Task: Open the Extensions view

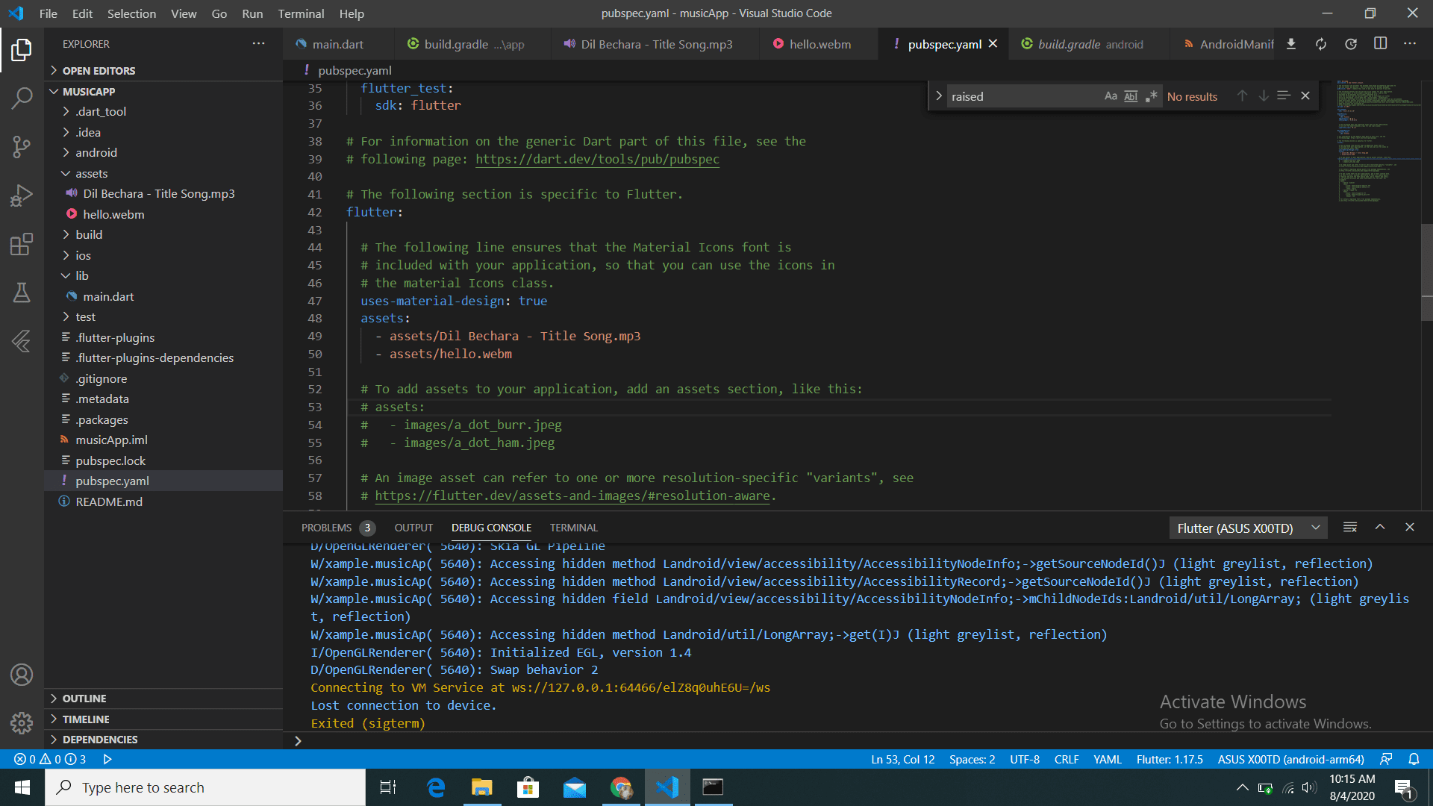Action: [x=22, y=245]
